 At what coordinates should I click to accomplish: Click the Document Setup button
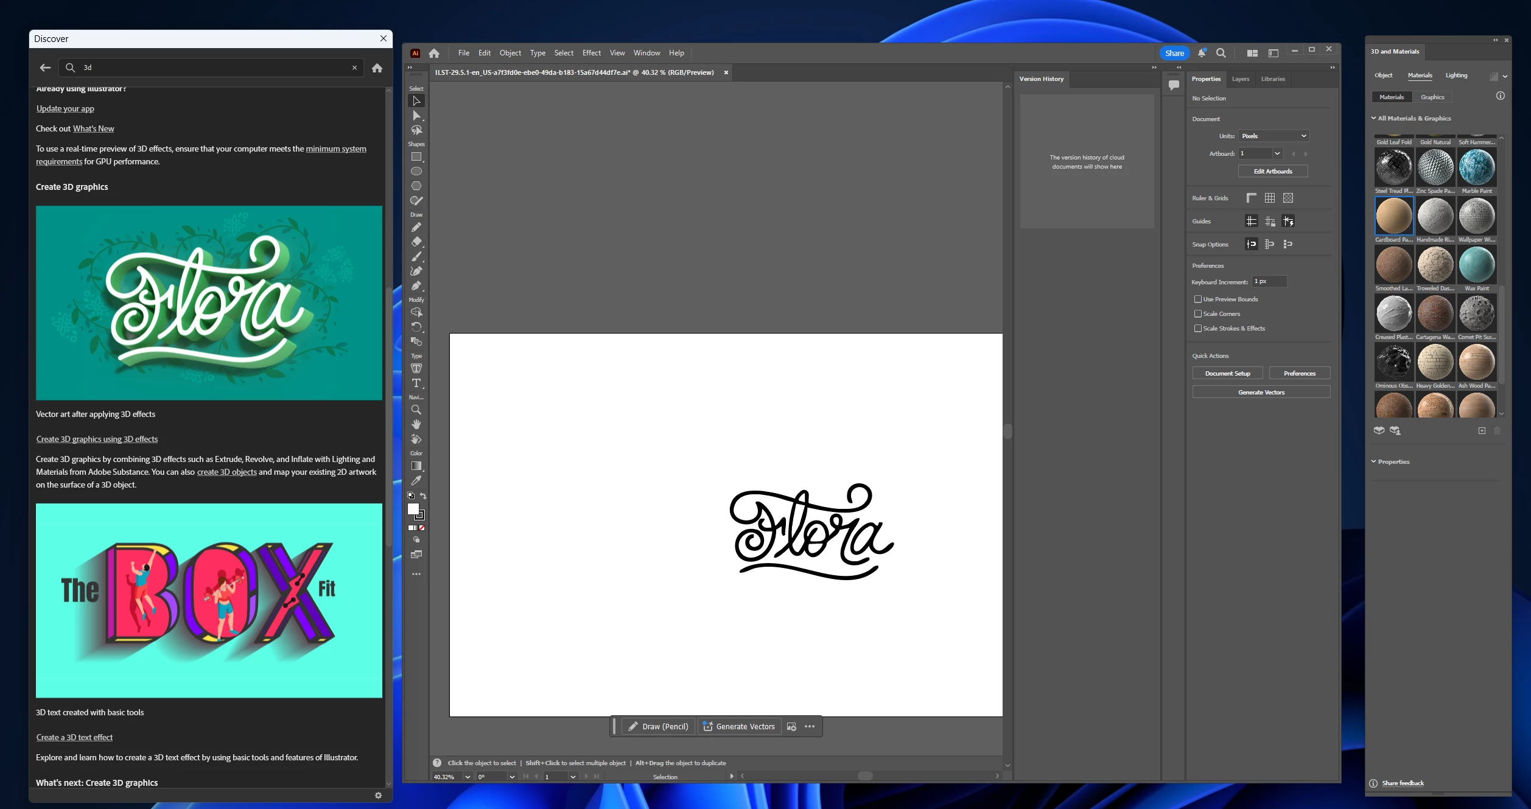(x=1227, y=373)
